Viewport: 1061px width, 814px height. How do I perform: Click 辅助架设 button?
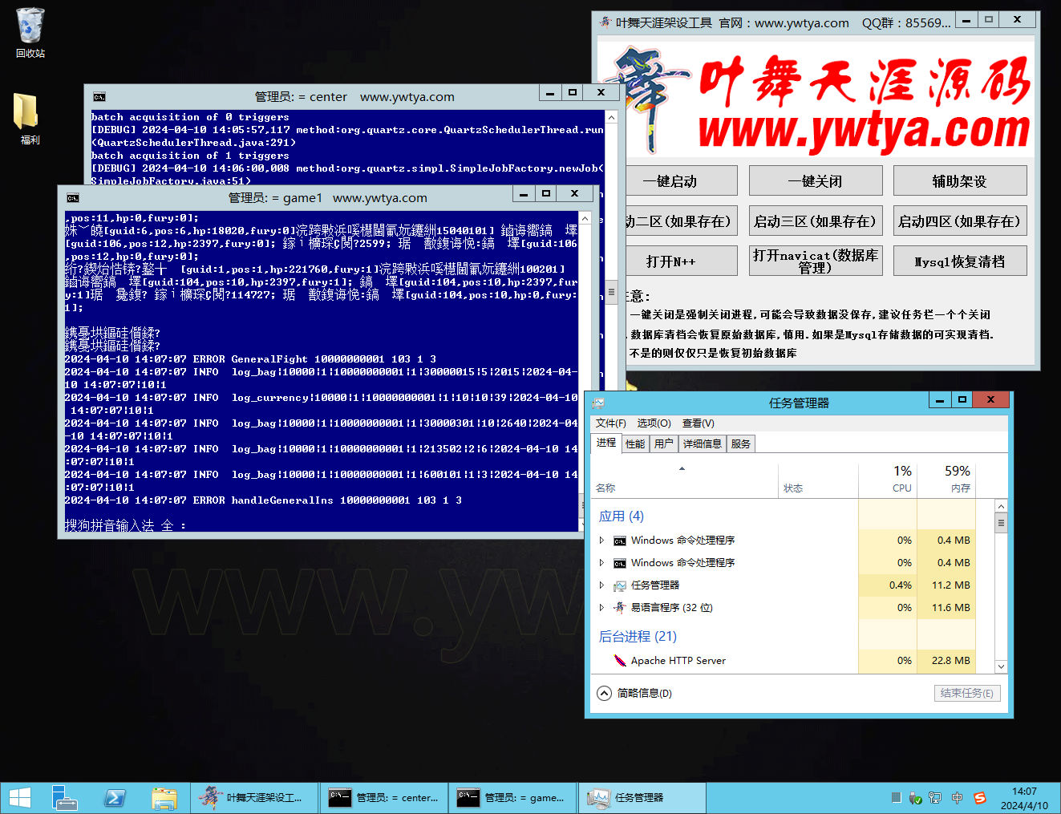[960, 181]
